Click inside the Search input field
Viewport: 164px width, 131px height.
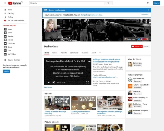click(x=67, y=3)
